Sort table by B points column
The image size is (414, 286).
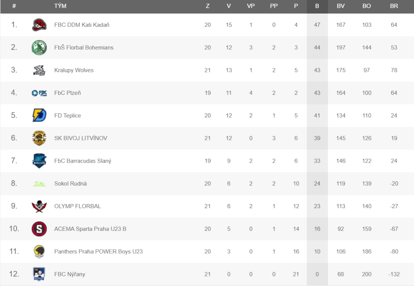tap(317, 6)
